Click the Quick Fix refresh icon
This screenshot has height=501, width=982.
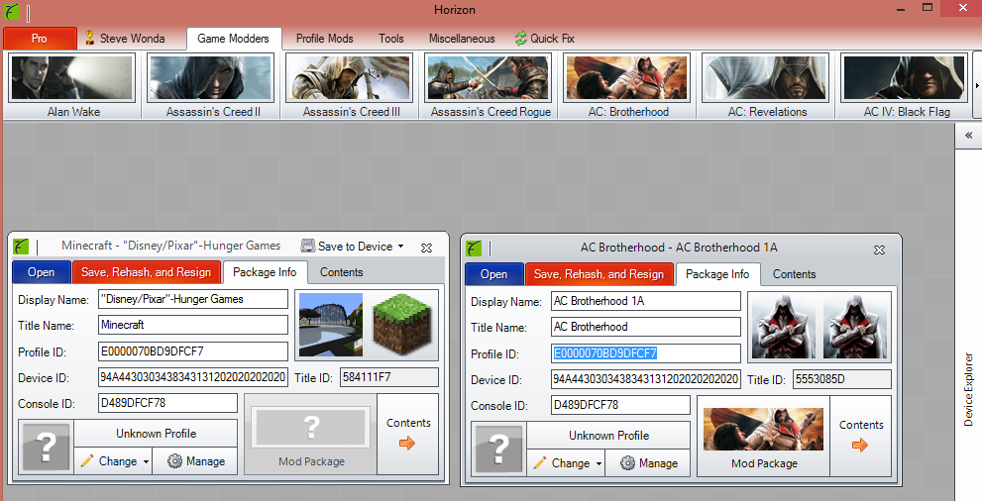520,39
